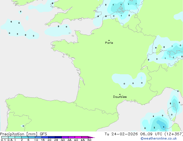
Task: Click the '(12+357)' forecast offset text
Action: [174, 134]
